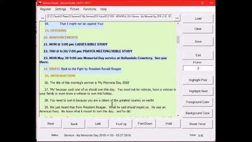The height and width of the screenshot is (142, 252).
Task: Click the ellipsis button left of file path
Action: coord(43,18)
